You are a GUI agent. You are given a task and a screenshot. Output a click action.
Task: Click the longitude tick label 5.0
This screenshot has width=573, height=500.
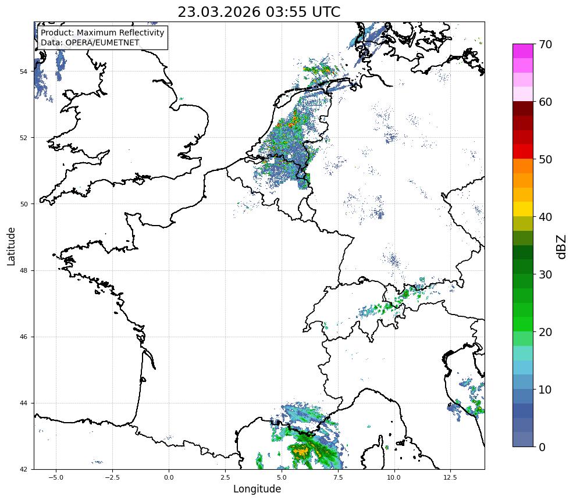click(282, 477)
